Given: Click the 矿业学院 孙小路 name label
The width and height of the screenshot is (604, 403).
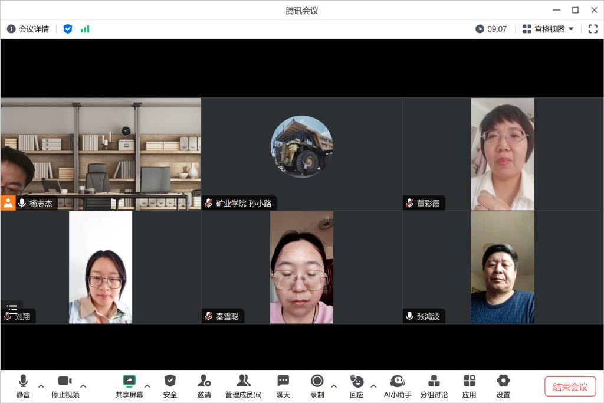Looking at the screenshot, I should 244,204.
